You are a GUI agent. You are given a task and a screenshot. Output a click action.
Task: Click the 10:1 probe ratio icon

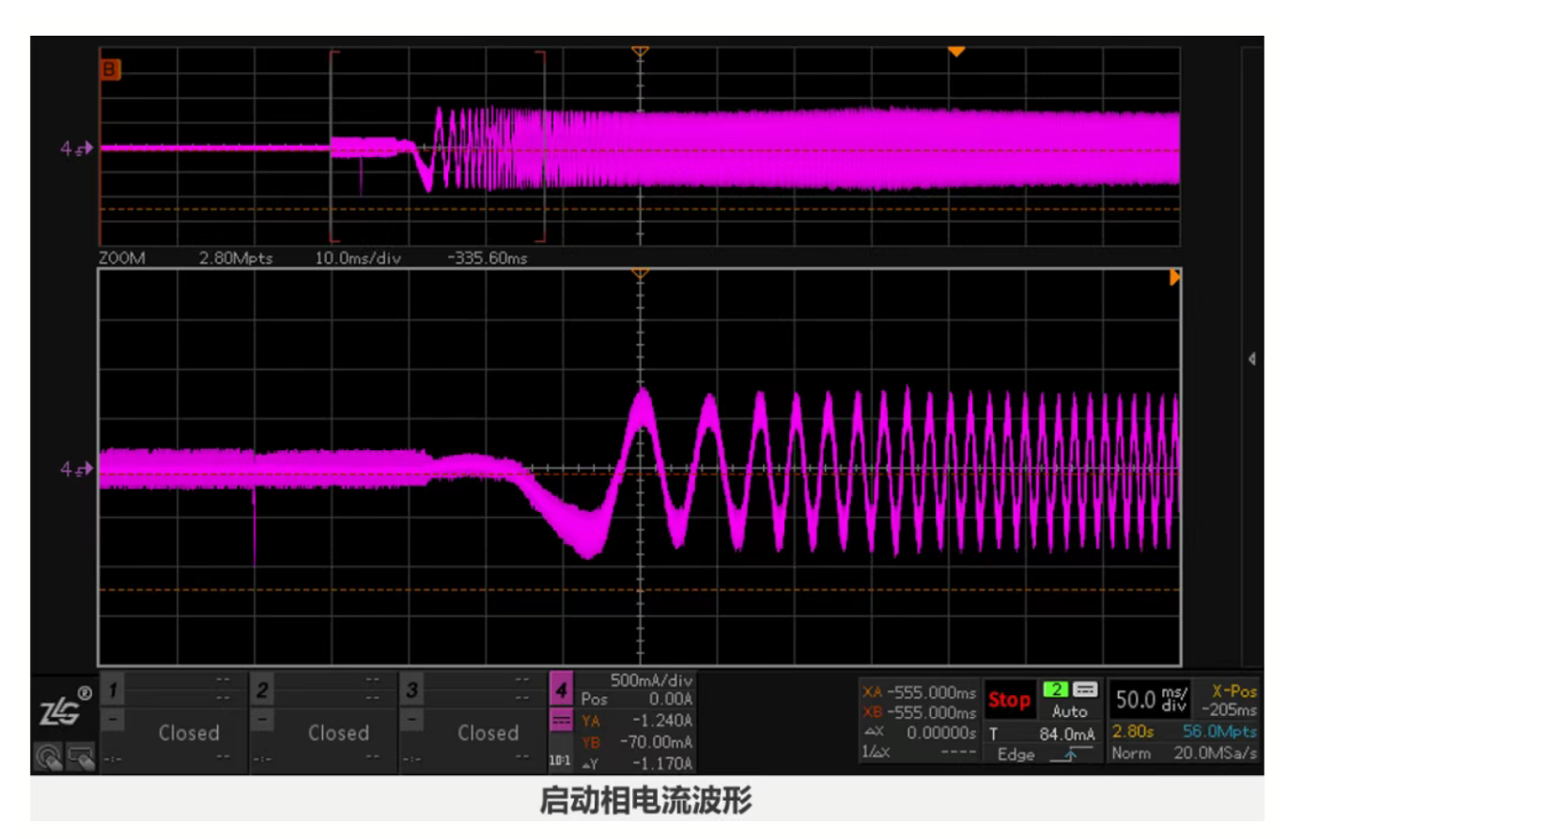coord(560,760)
